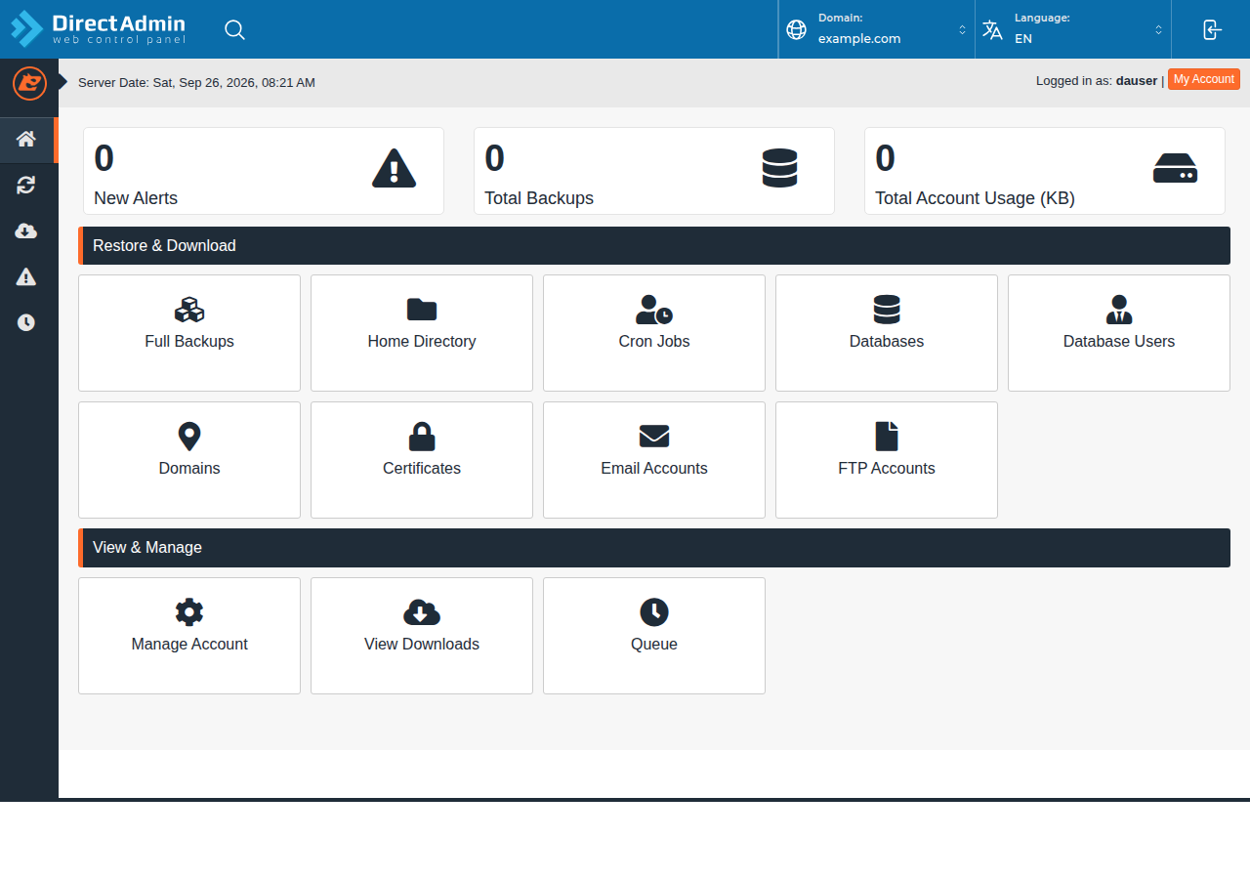Image resolution: width=1250 pixels, height=879 pixels.
Task: Click the 'Total Account Usage (KB)' label
Action: (x=975, y=198)
